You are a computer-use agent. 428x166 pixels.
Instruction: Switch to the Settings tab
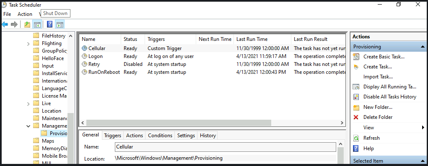click(186, 135)
